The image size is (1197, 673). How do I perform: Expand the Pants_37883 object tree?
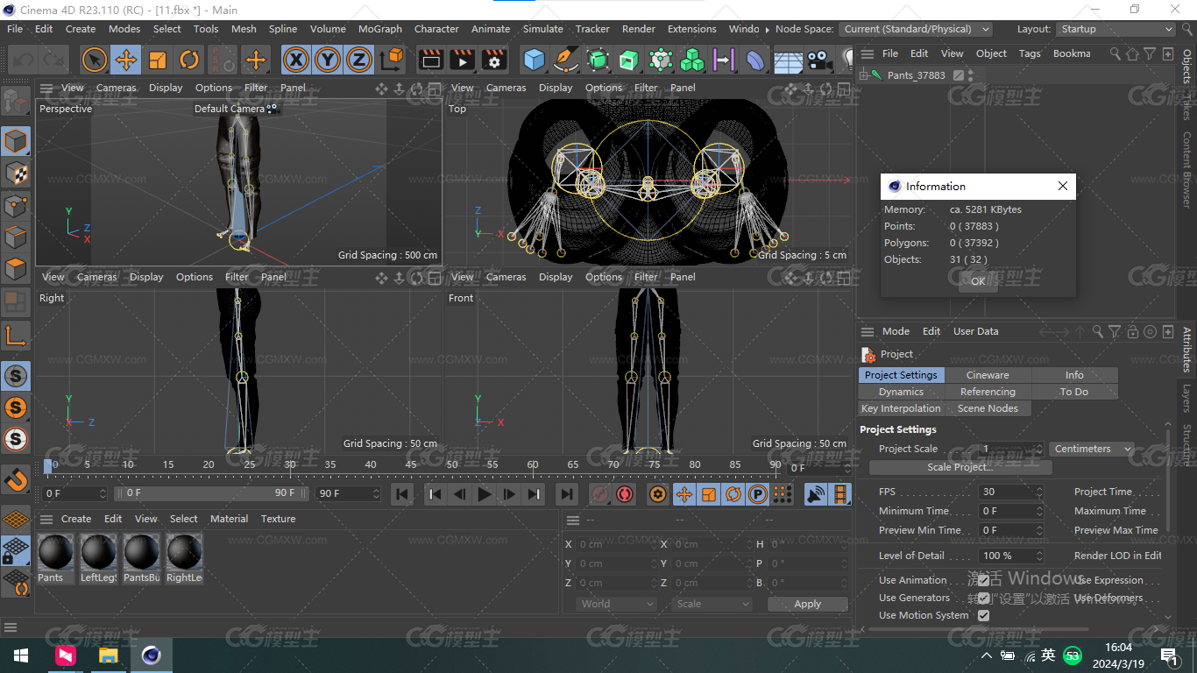(863, 75)
